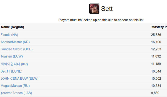
Task: Open Sett1T (EUNE) player page
Action: point(12,71)
